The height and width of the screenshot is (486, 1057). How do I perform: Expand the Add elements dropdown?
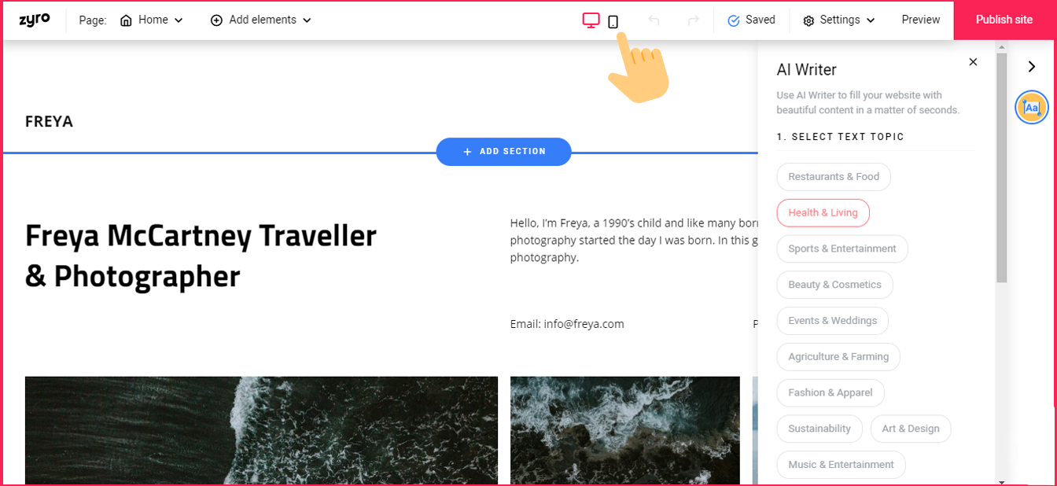click(261, 20)
